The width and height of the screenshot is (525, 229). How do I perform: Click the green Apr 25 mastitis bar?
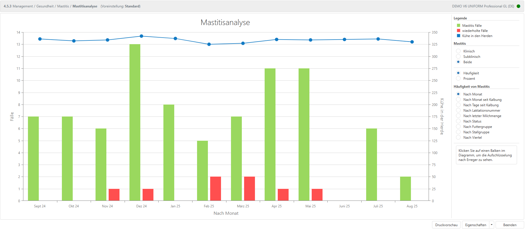(x=270, y=134)
